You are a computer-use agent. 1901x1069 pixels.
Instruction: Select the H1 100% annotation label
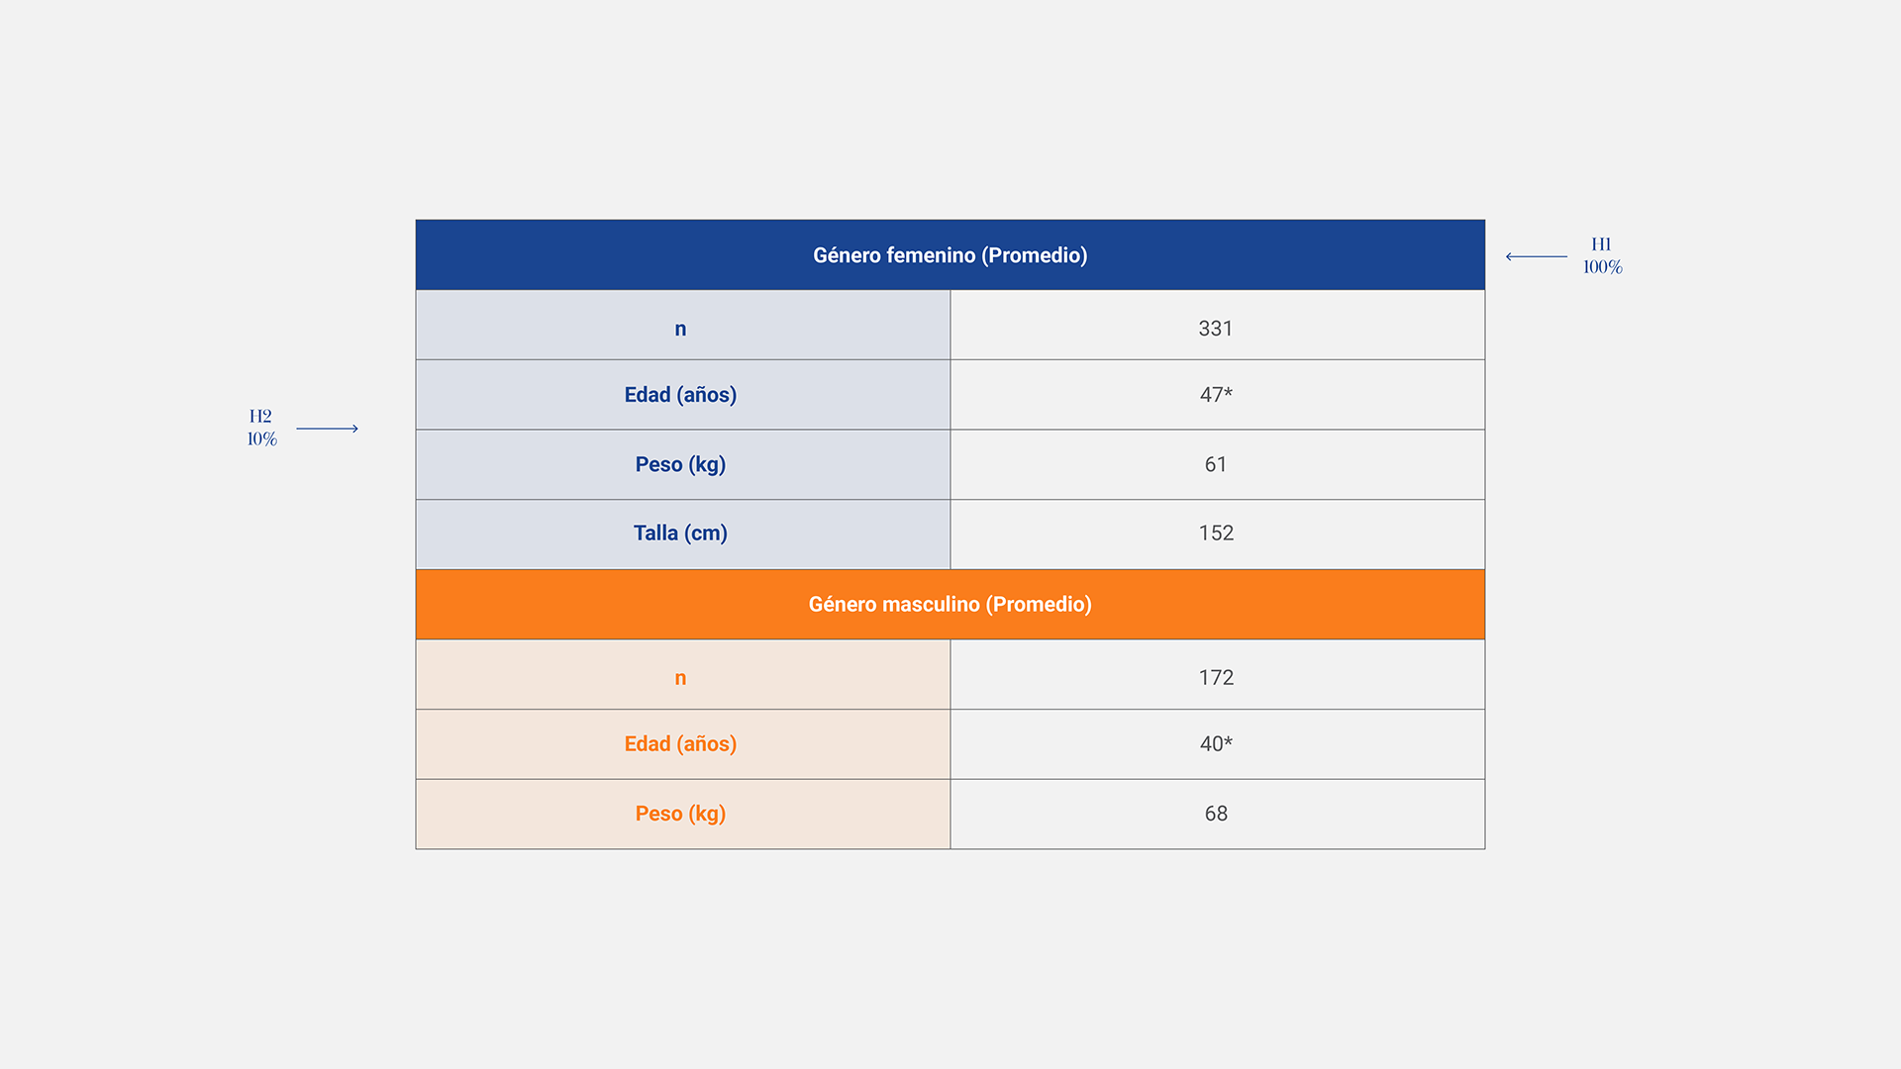(x=1602, y=255)
